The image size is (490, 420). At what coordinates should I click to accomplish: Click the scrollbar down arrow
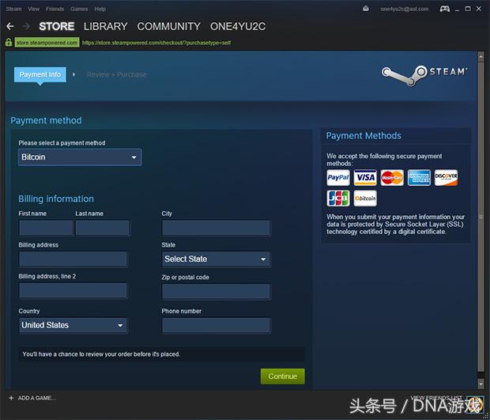(x=481, y=383)
